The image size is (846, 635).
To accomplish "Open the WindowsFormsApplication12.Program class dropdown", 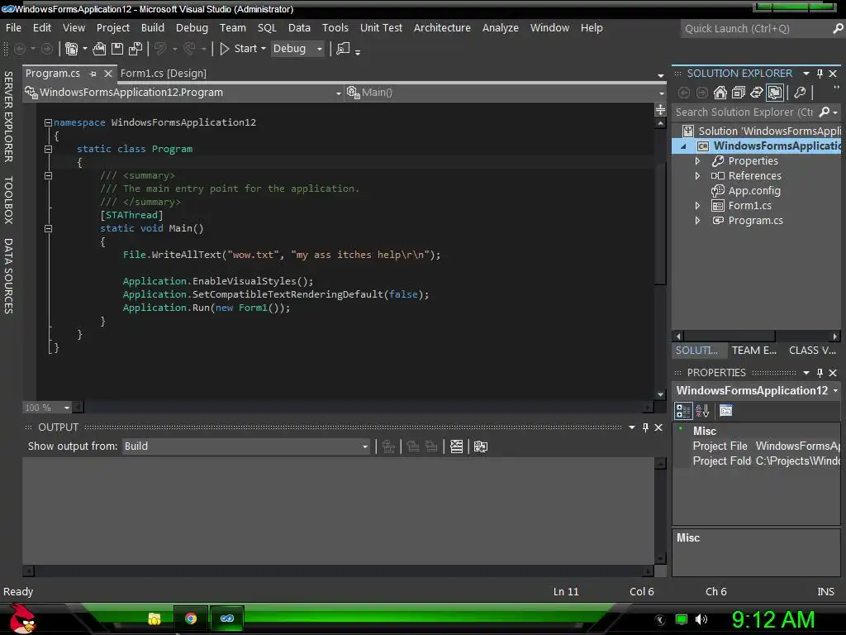I will coord(338,93).
